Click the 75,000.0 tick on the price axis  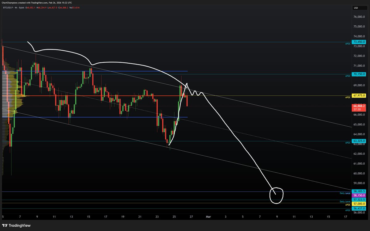pyautogui.click(x=360, y=27)
